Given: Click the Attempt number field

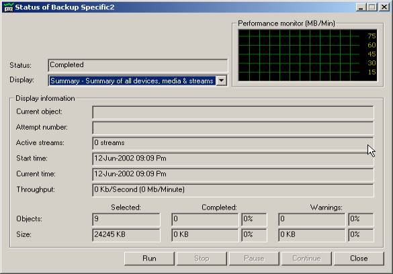Looking at the screenshot, I should coord(233,128).
